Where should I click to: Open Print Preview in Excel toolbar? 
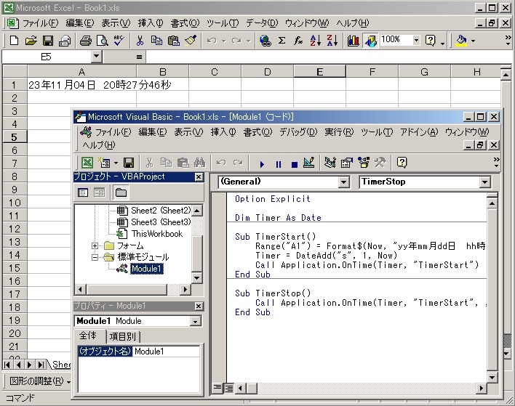pos(102,41)
